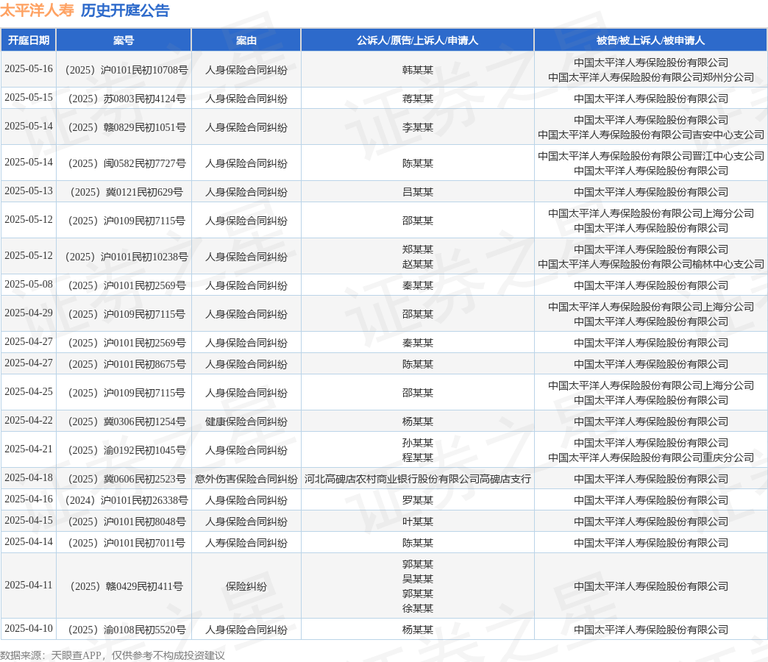Screen dimensions: 768x662
Task: Click plaintiff 徐某某
Action: click(x=417, y=608)
